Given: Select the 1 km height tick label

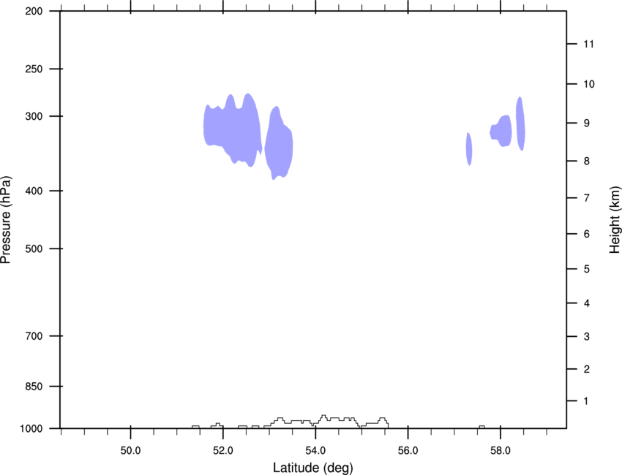Looking at the screenshot, I should coord(586,401).
